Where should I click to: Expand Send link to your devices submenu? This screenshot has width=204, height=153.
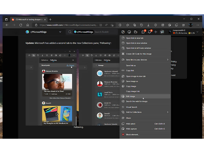(145, 60)
